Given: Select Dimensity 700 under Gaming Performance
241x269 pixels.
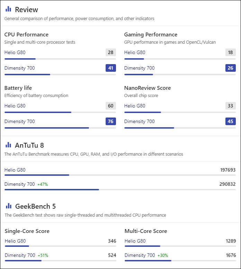Looking at the screenshot, I should pos(139,68).
